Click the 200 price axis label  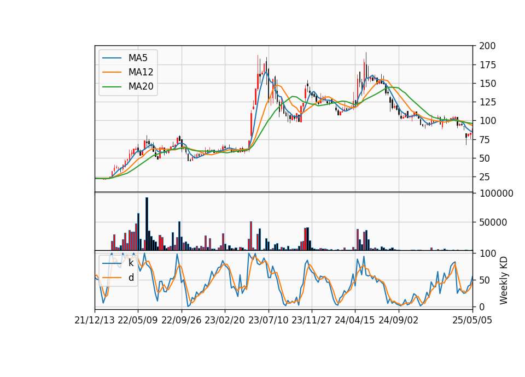point(487,46)
